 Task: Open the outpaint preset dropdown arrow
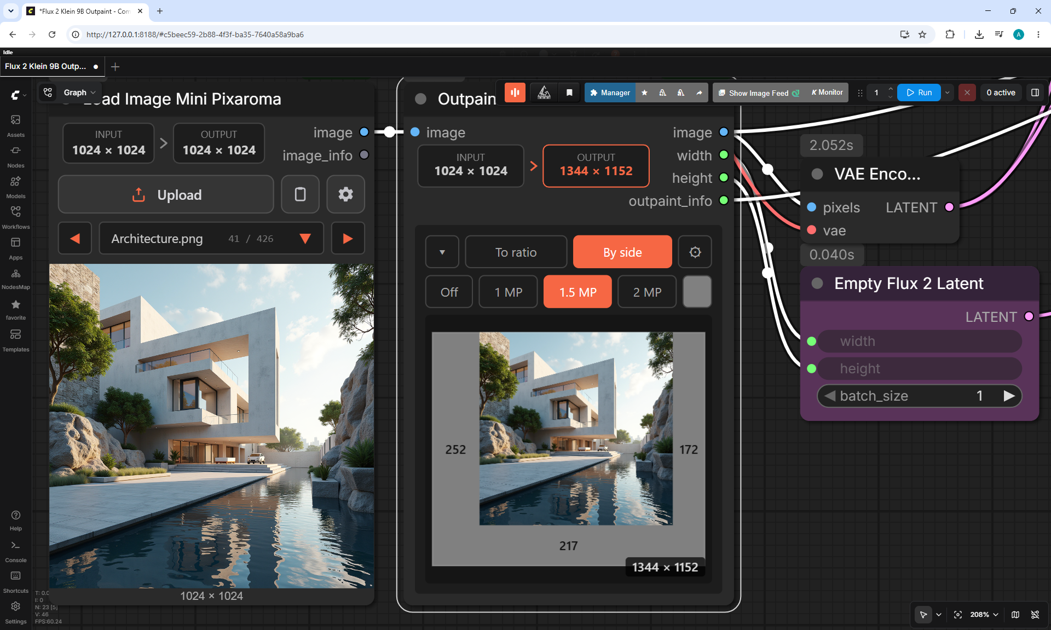coord(442,252)
